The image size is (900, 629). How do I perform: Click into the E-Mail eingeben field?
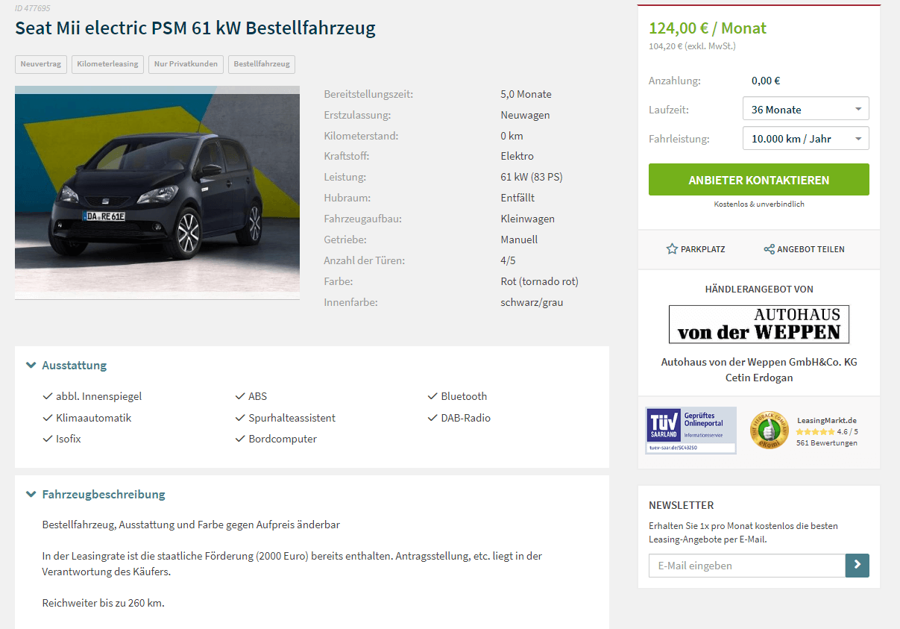747,566
